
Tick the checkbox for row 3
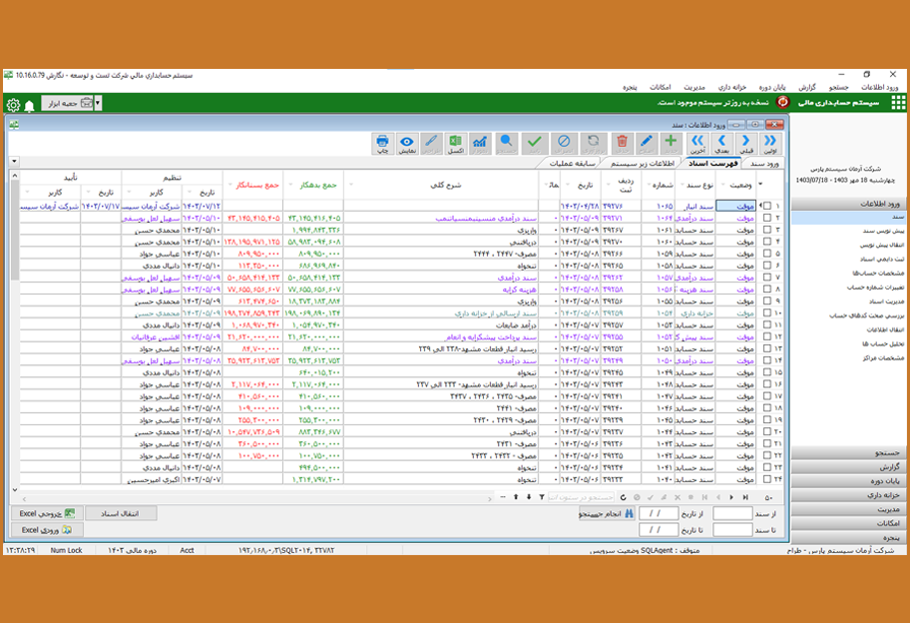pyautogui.click(x=767, y=230)
